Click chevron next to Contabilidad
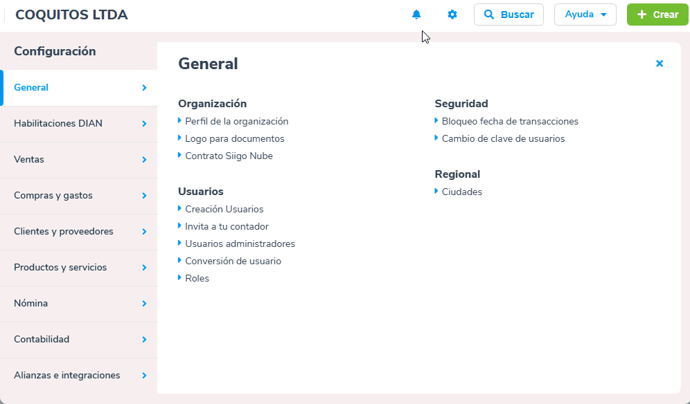The height and width of the screenshot is (404, 690). click(144, 340)
